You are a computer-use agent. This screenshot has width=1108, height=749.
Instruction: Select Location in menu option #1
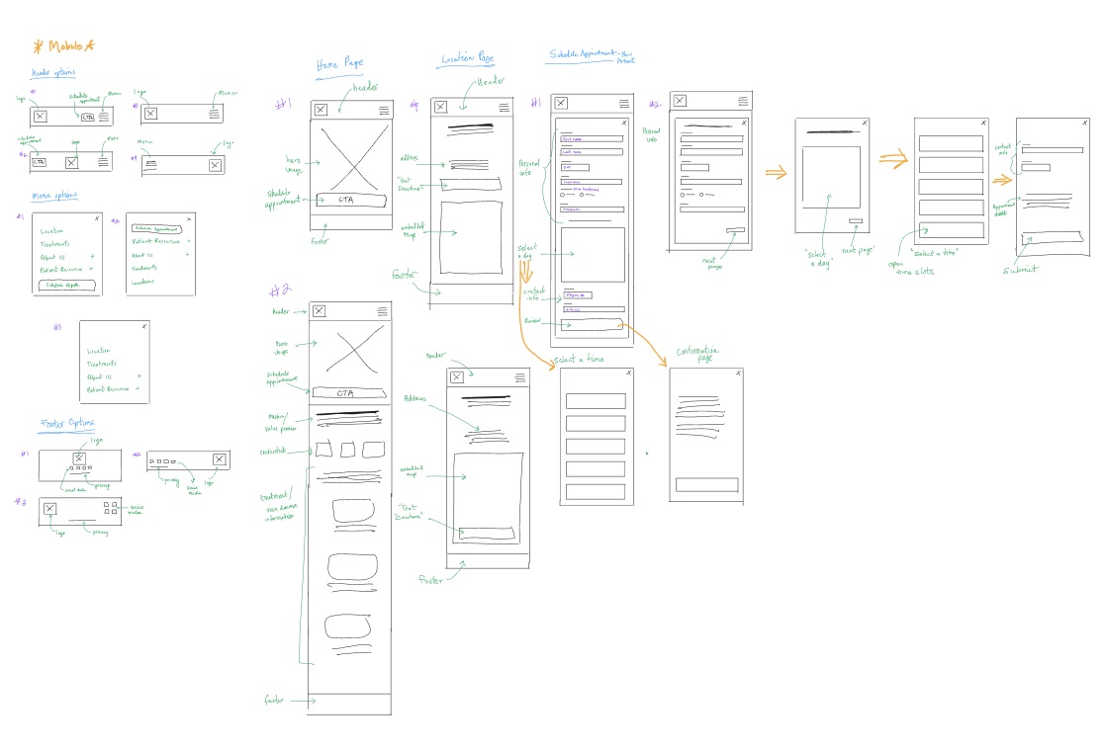tap(51, 231)
